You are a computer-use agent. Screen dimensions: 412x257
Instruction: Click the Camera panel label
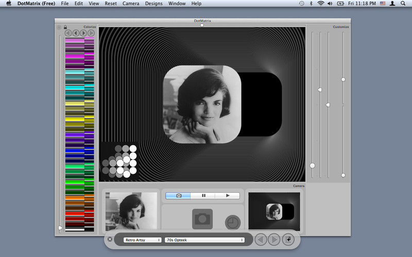(299, 186)
